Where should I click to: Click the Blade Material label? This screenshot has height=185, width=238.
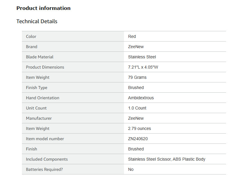(40, 57)
